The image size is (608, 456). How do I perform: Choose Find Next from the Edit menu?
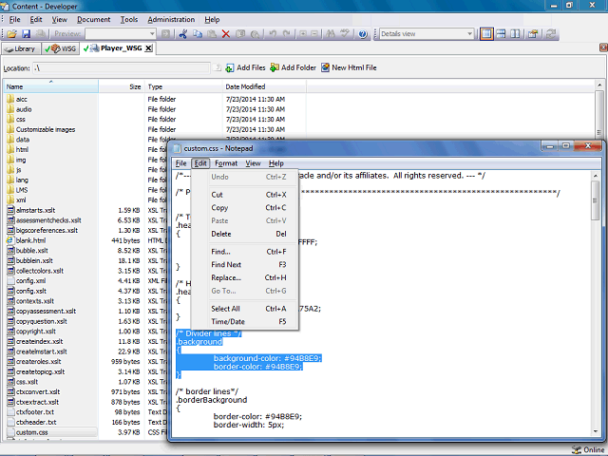[249, 265]
